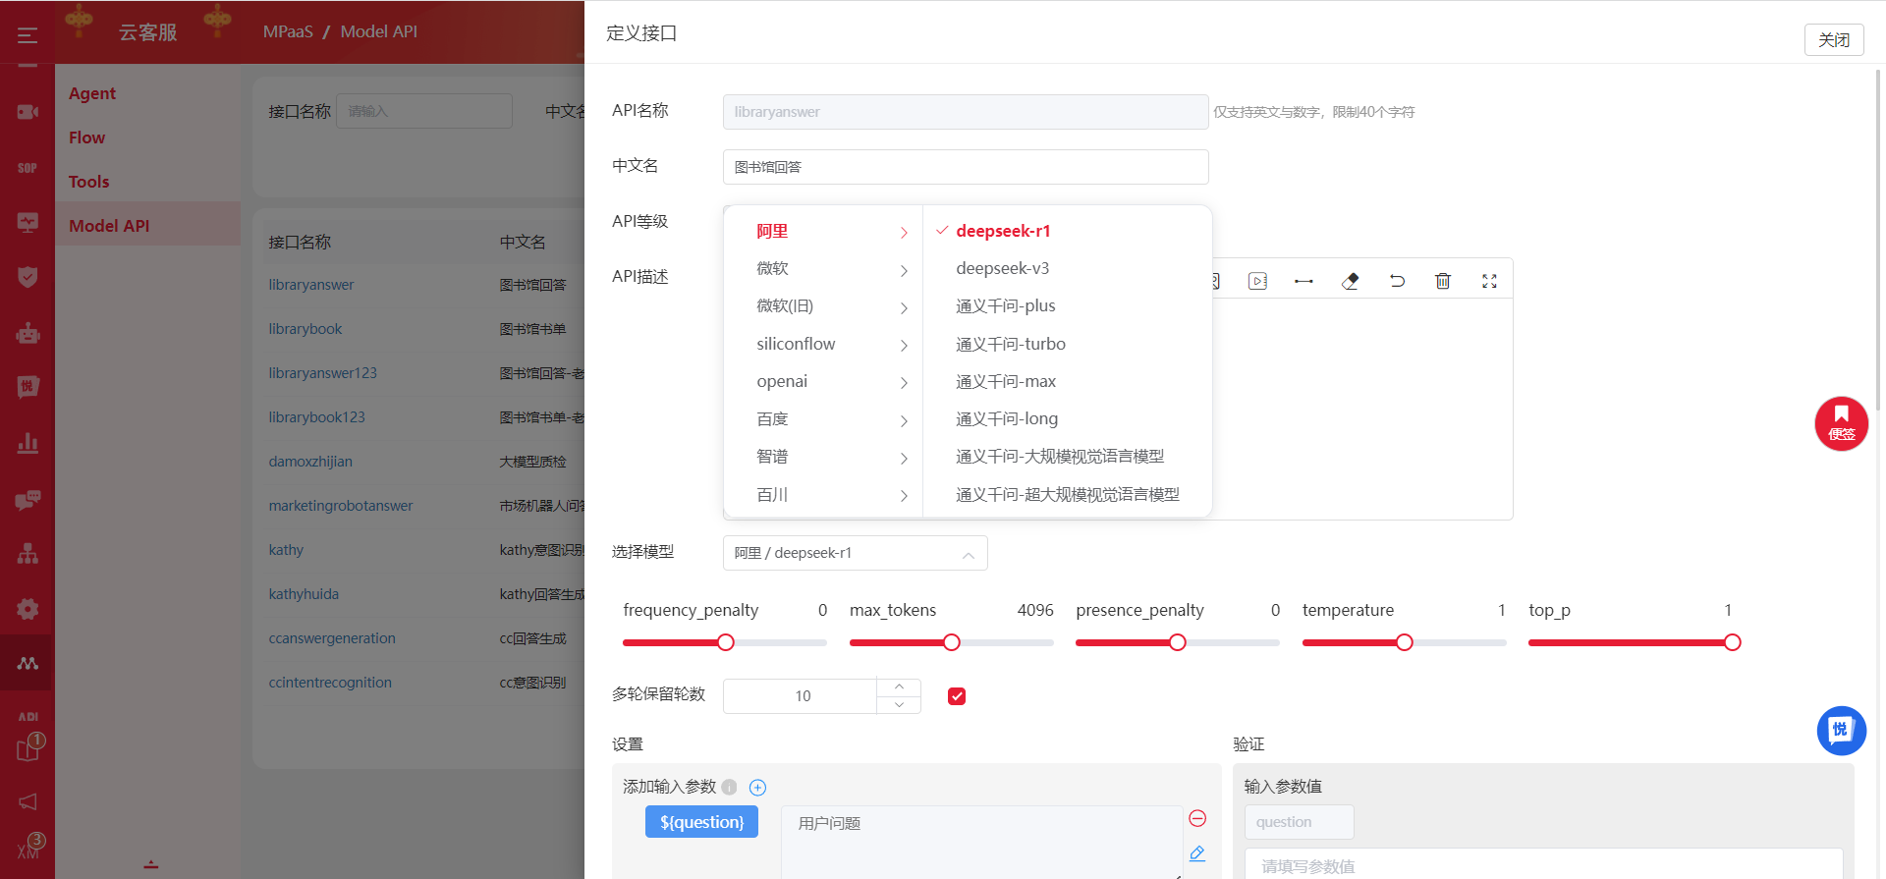Click the trash delete icon in editor toolbar
The height and width of the screenshot is (879, 1886).
[1443, 281]
